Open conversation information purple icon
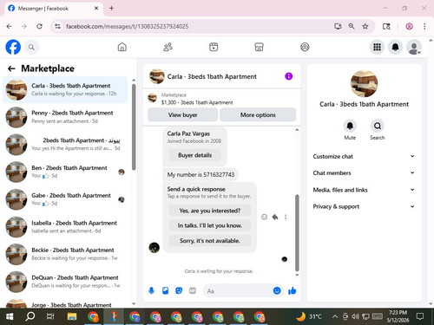This screenshot has width=434, height=325. point(288,76)
